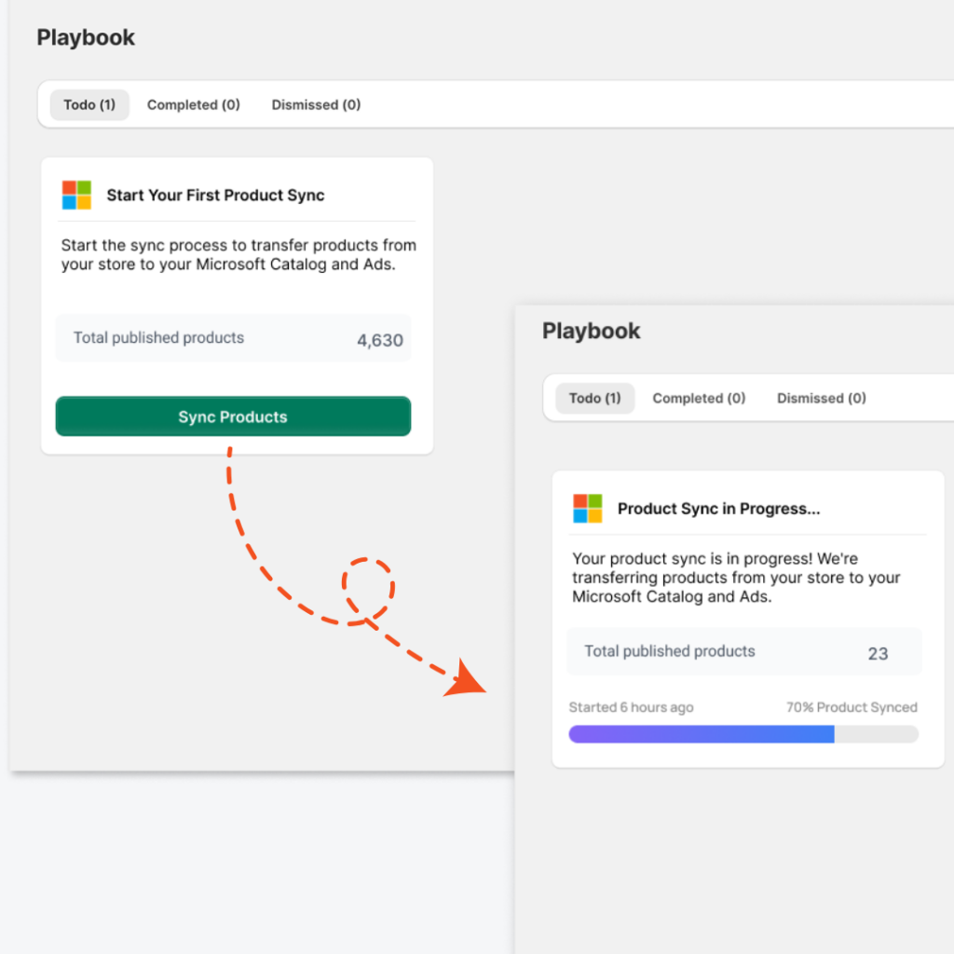
Task: Switch to Dismissed (0) tab in upper Playbook
Action: (x=316, y=104)
